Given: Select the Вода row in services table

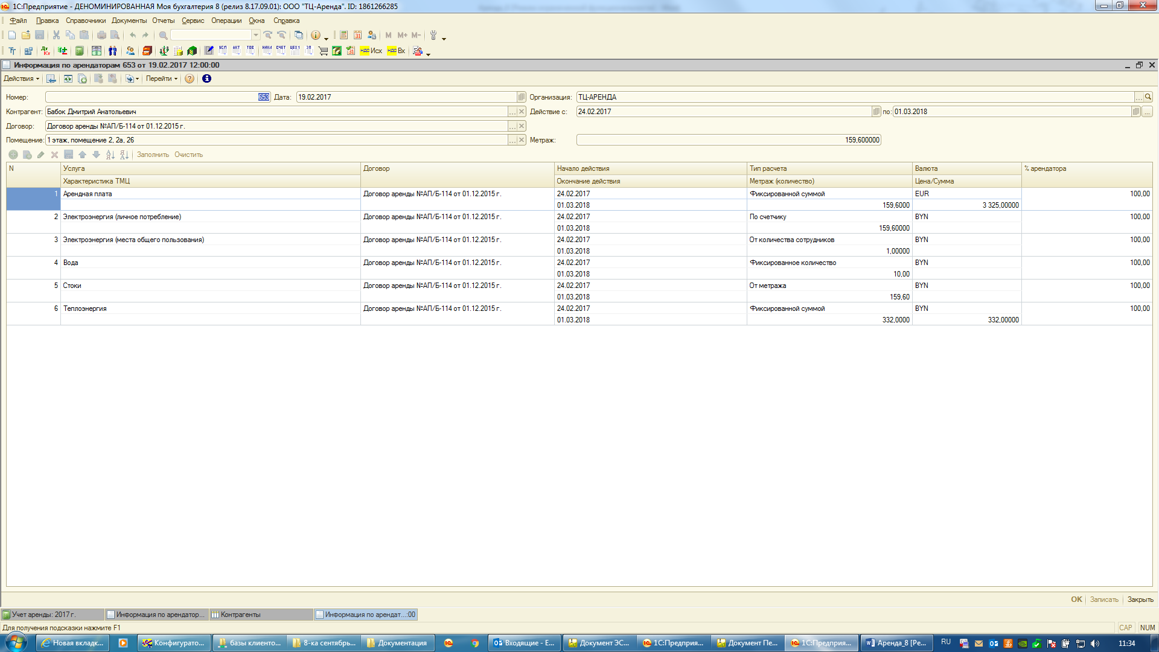Looking at the screenshot, I should pyautogui.click(x=71, y=263).
